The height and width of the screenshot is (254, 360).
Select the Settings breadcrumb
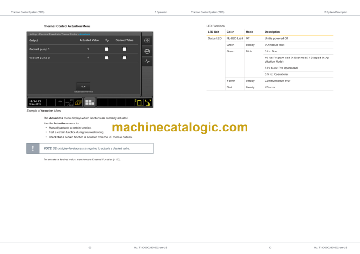point(33,34)
